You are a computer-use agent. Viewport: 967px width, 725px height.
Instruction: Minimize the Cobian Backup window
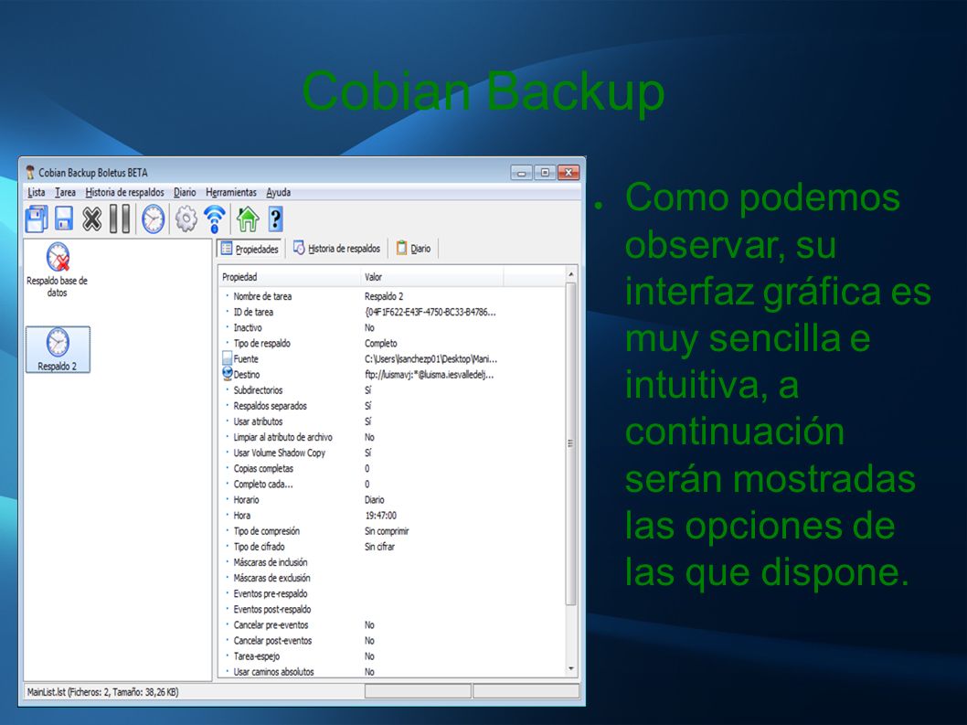[x=521, y=173]
